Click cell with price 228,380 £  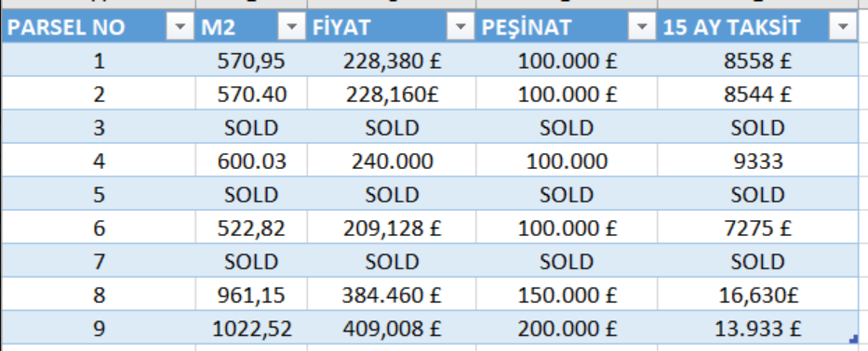(392, 60)
